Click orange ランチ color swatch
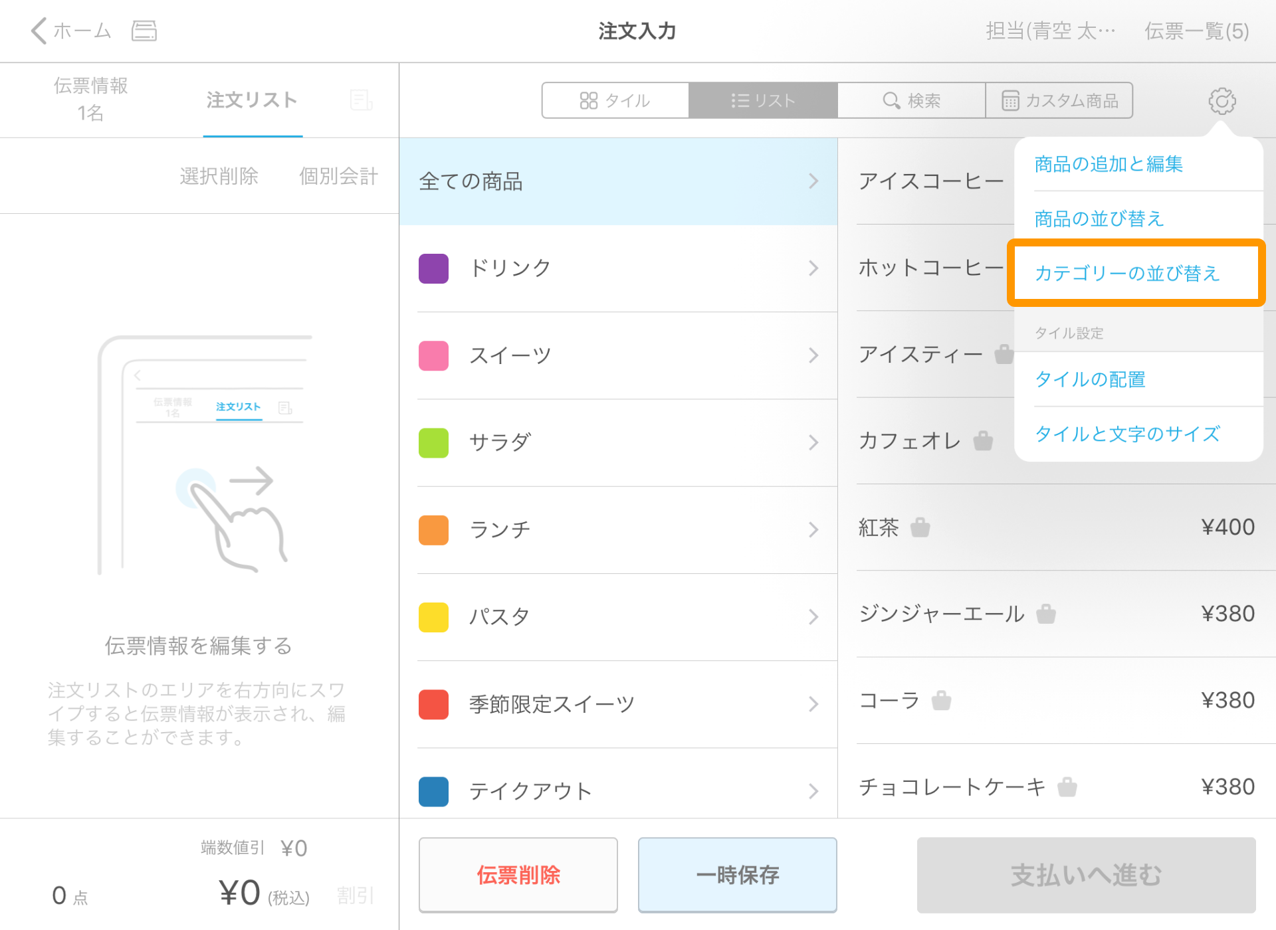 point(433,529)
